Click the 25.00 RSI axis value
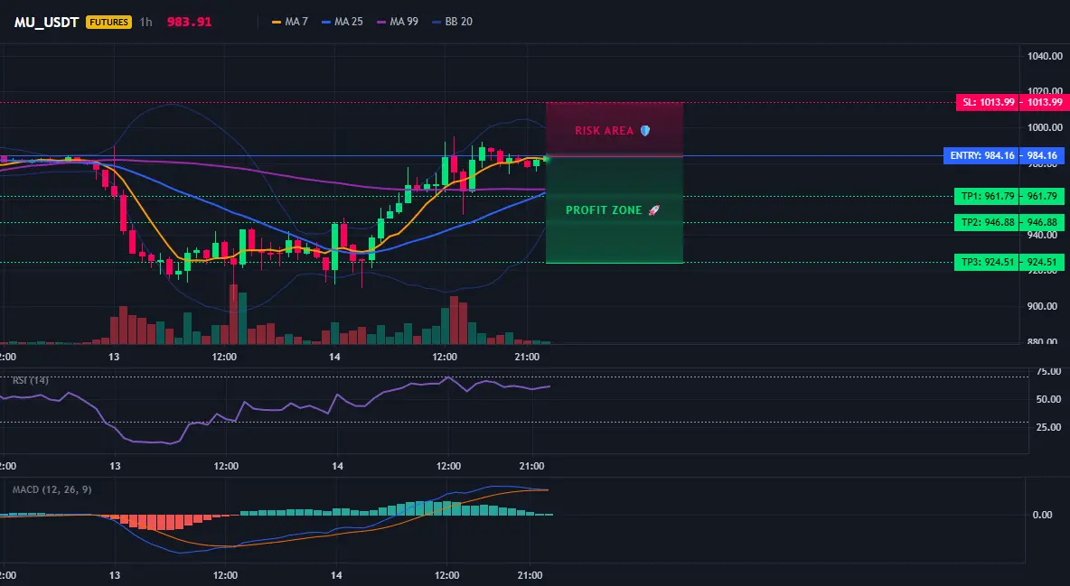The image size is (1070, 586). 1049,427
